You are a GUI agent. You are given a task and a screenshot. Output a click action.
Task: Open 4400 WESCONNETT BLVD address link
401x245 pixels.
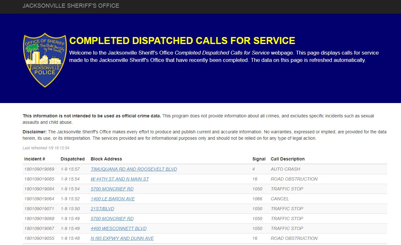[x=118, y=228]
